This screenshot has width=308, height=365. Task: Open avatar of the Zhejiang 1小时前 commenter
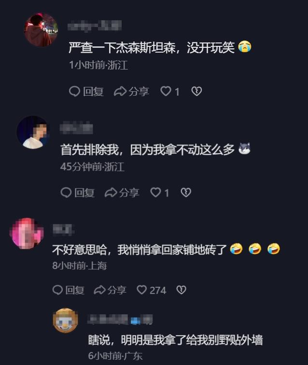(x=41, y=30)
